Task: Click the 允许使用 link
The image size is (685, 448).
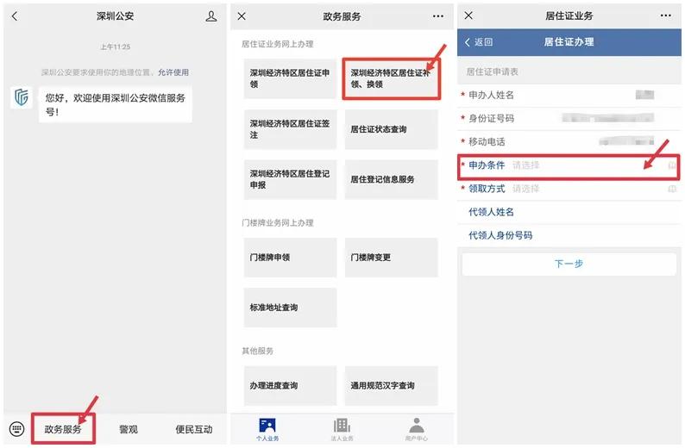Action: point(173,72)
